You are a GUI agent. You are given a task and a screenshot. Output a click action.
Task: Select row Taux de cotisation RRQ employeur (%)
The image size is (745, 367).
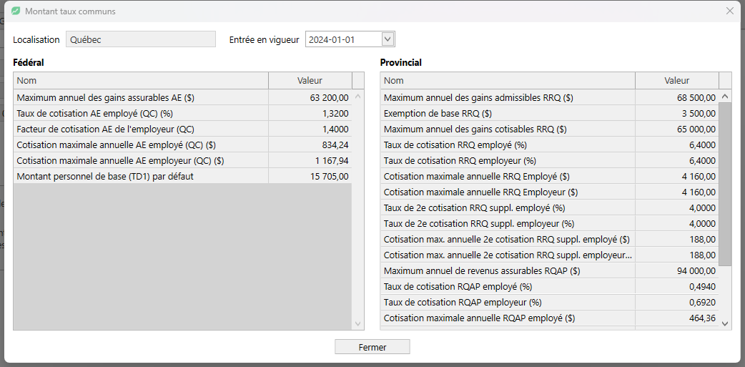pos(550,160)
